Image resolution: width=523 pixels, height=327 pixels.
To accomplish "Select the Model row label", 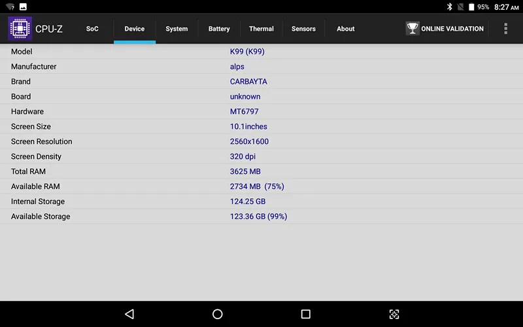I will pos(22,52).
